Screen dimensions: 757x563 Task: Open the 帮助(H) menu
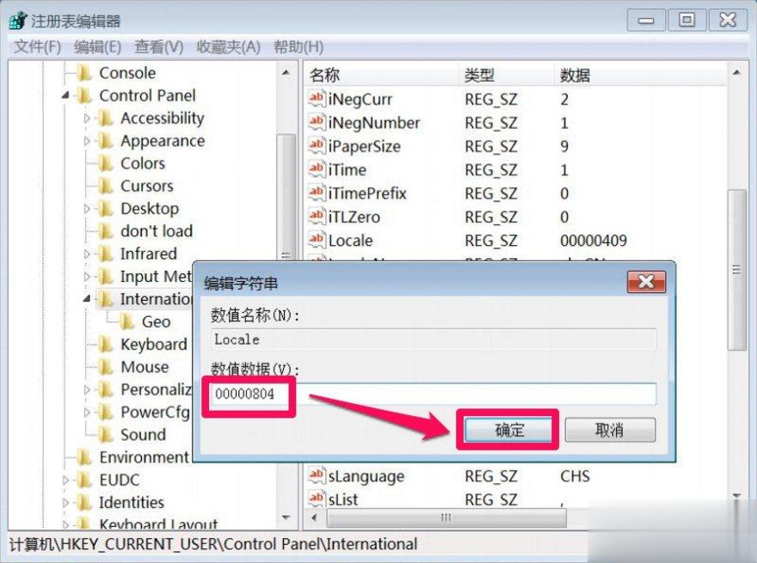(298, 47)
